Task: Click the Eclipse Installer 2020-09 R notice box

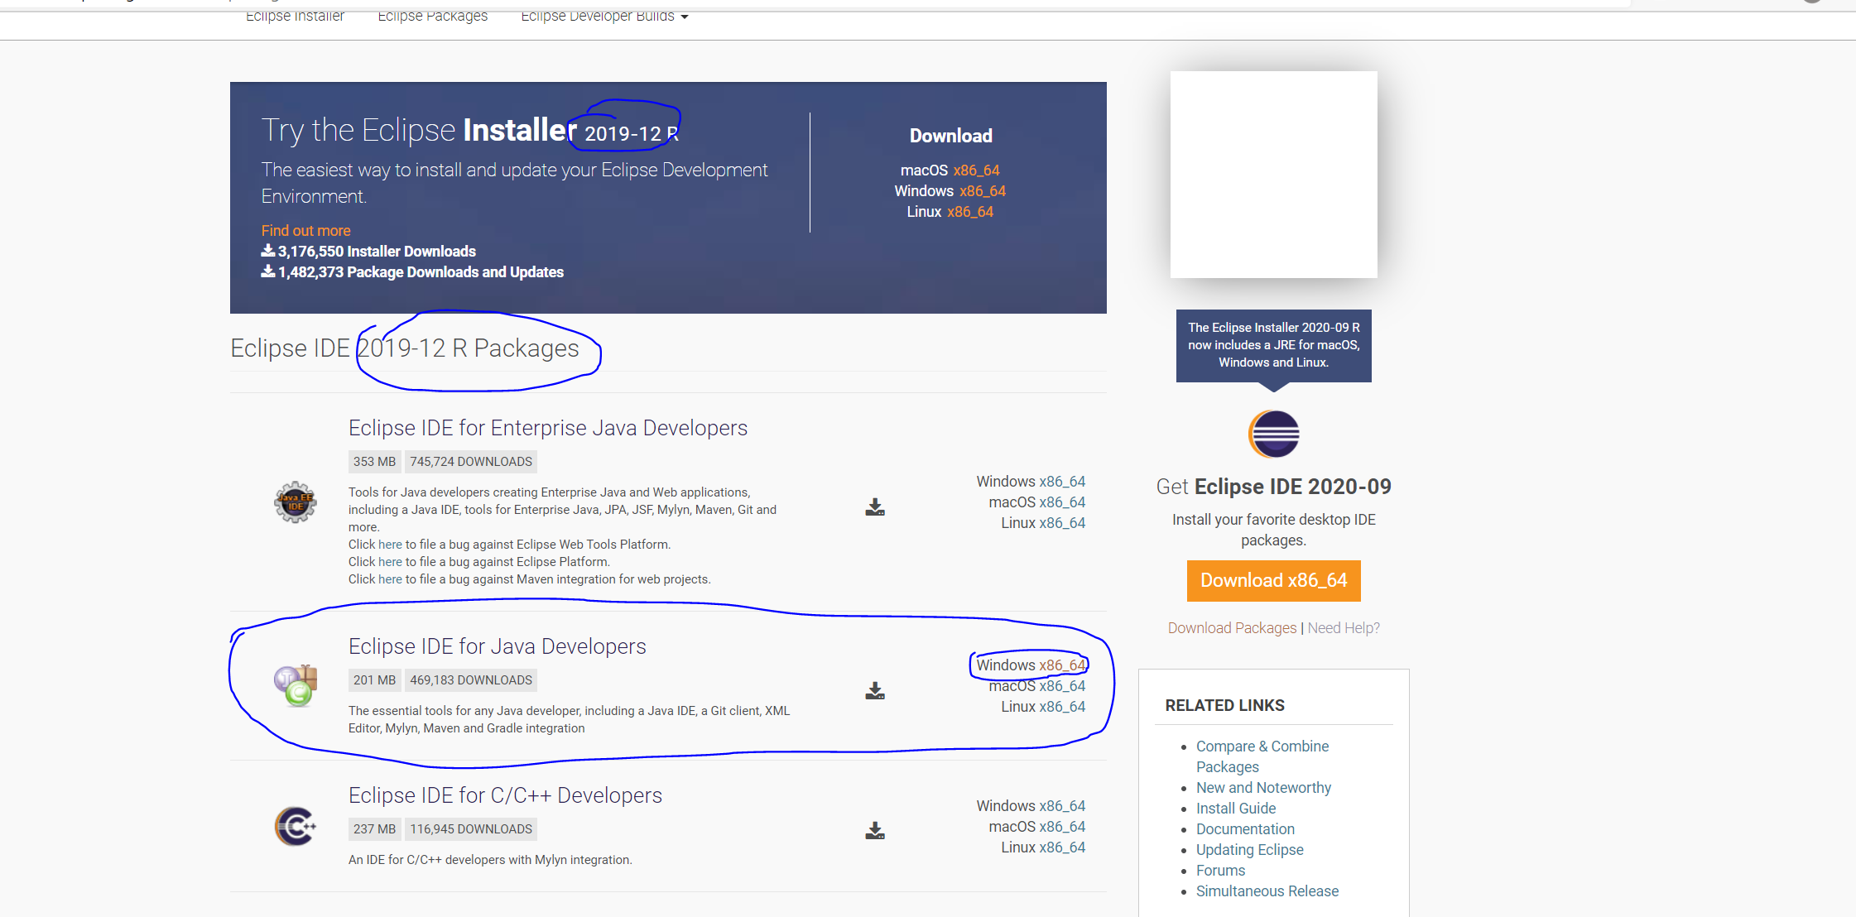Action: [x=1273, y=345]
